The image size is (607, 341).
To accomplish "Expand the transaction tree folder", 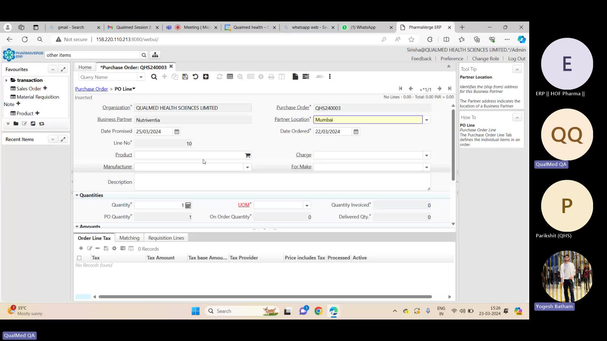I will (6, 80).
